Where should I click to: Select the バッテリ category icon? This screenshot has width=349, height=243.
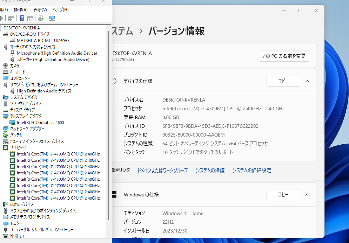point(6,135)
